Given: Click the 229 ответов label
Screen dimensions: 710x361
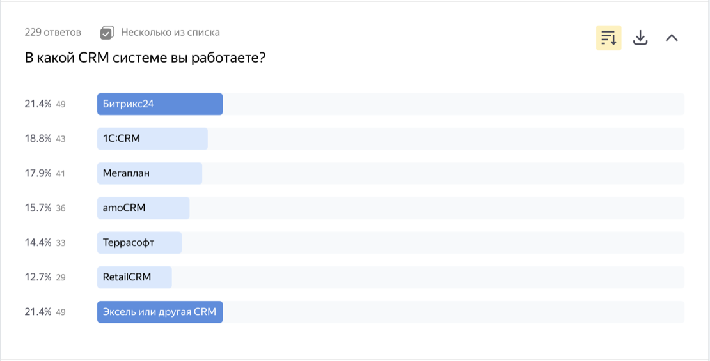Looking at the screenshot, I should tap(53, 33).
